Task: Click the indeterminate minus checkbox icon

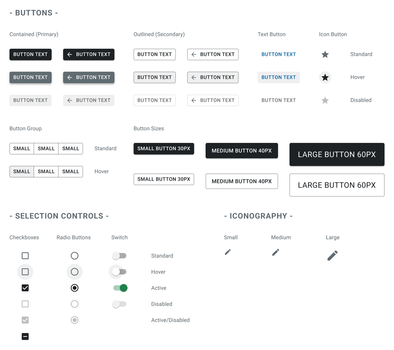Action: [x=25, y=336]
